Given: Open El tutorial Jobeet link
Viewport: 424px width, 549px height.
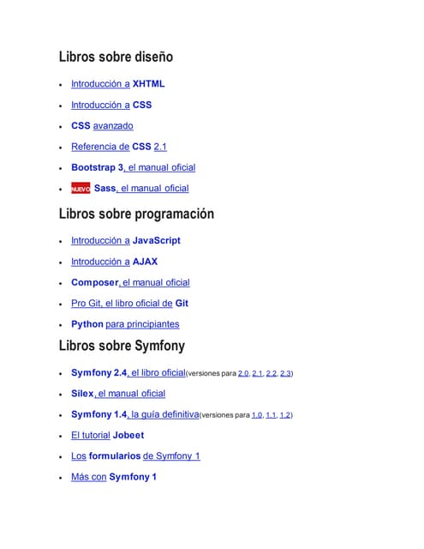Looking at the screenshot, I should click(x=108, y=435).
